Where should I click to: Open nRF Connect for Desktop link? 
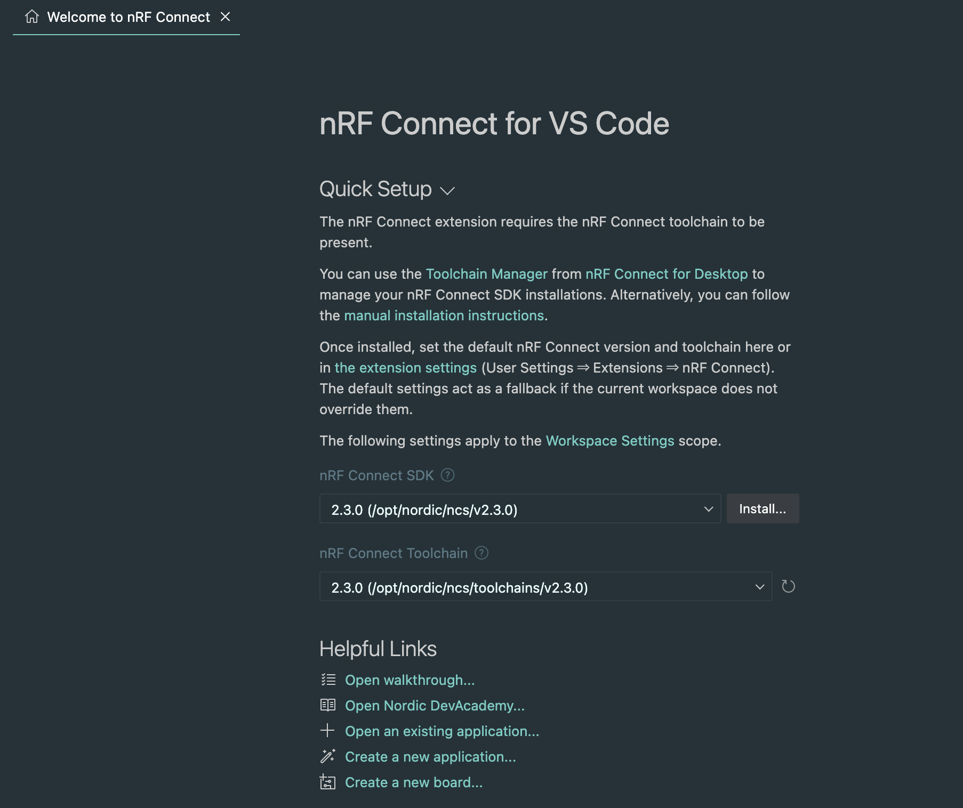coord(667,274)
